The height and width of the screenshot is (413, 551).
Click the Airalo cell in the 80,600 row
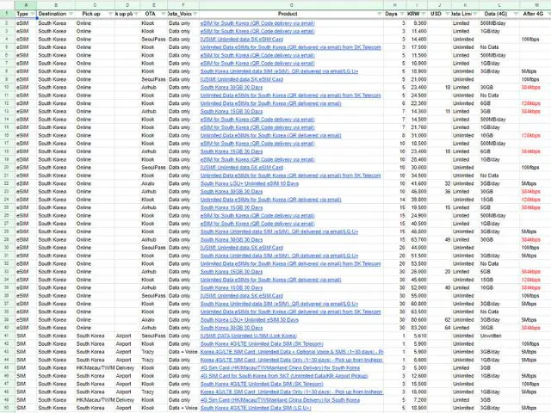pos(154,320)
